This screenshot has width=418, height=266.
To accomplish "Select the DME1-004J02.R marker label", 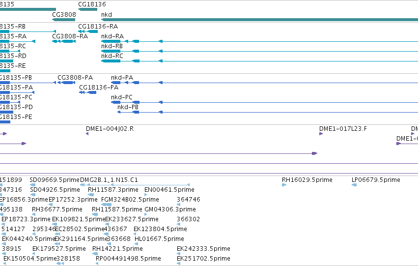I will pyautogui.click(x=110, y=129).
